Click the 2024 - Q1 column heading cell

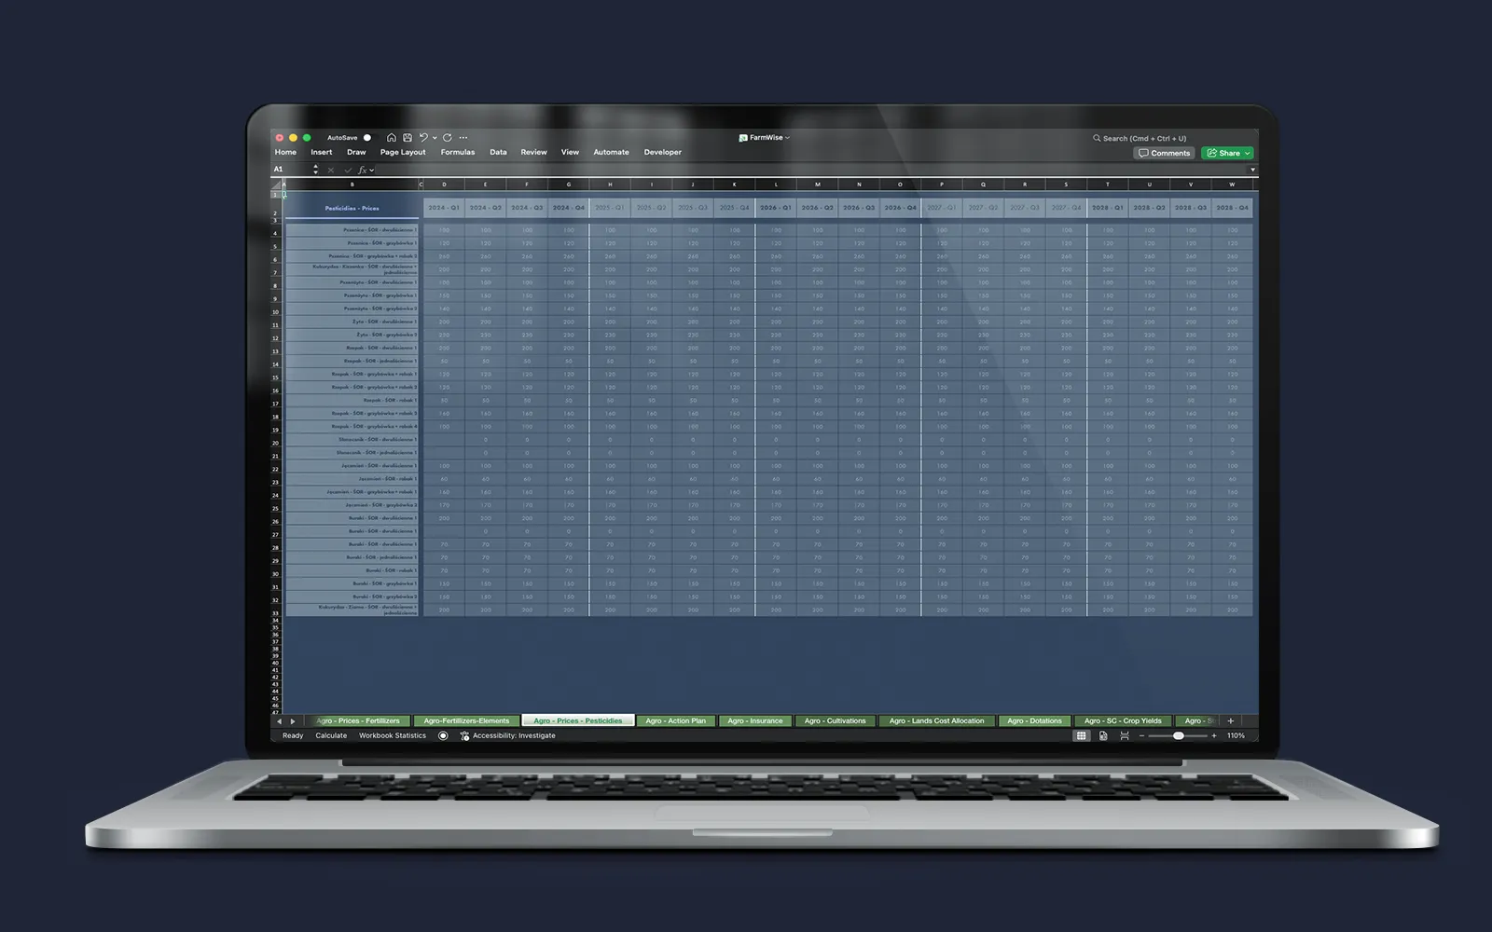[x=444, y=208]
